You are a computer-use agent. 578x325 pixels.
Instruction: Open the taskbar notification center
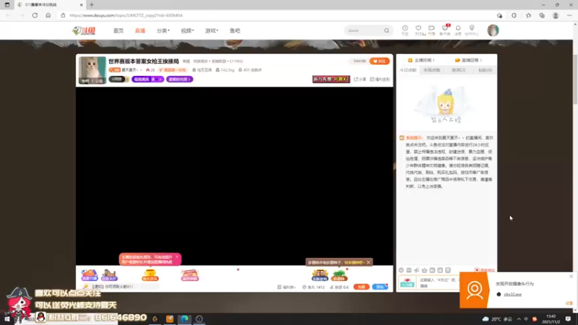(568, 318)
